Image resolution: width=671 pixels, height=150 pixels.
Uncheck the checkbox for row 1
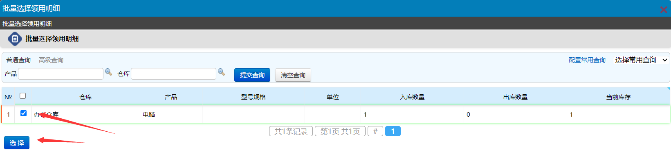[23, 113]
